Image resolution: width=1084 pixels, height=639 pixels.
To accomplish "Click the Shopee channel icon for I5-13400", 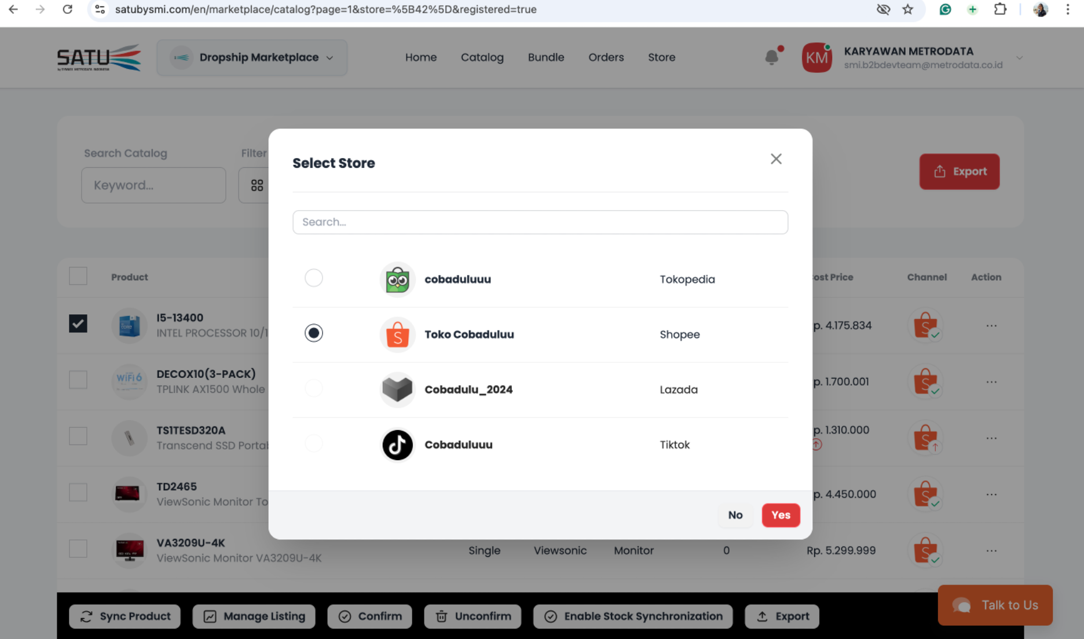I will [925, 325].
